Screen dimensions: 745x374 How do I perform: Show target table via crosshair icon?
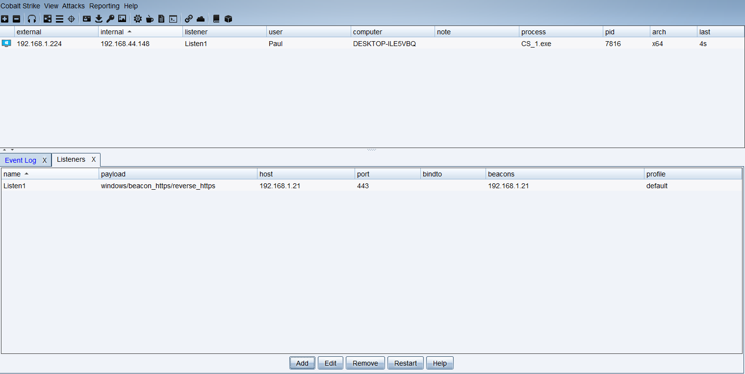pos(71,19)
